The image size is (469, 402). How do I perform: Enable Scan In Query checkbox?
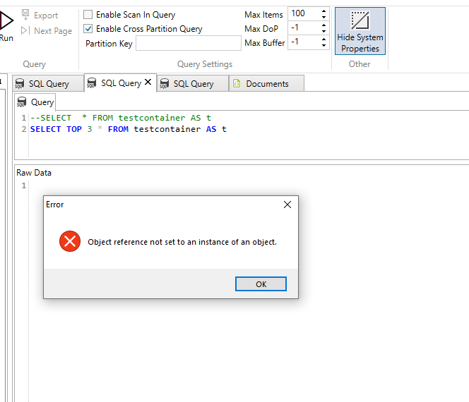tap(88, 14)
